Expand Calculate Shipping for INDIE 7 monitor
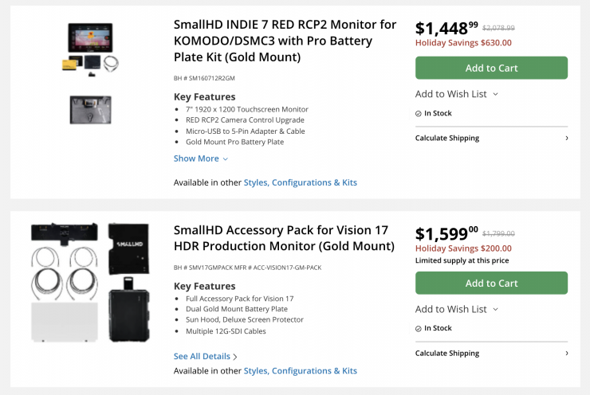This screenshot has height=395, width=590. click(x=447, y=138)
